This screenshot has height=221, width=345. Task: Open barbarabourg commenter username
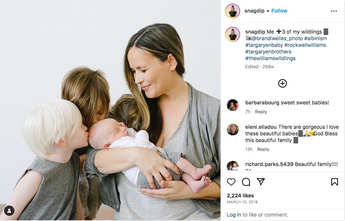pos(262,103)
